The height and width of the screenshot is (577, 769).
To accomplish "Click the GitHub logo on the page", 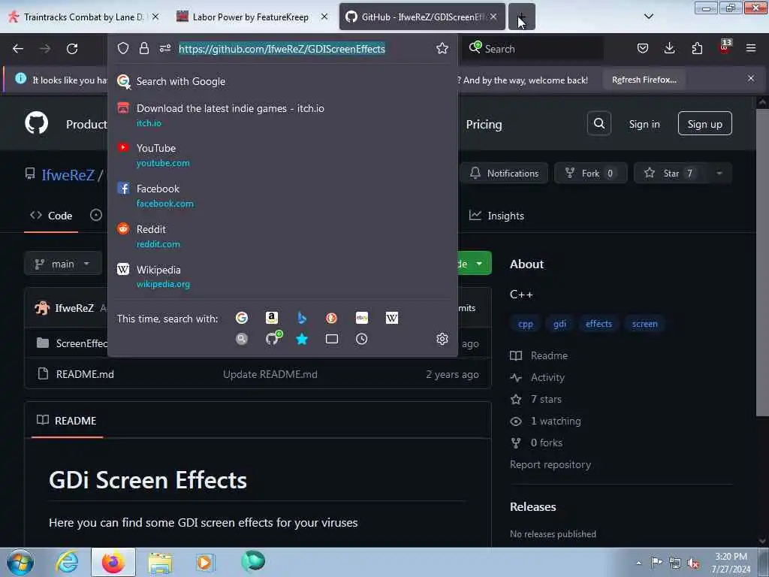I will point(37,123).
